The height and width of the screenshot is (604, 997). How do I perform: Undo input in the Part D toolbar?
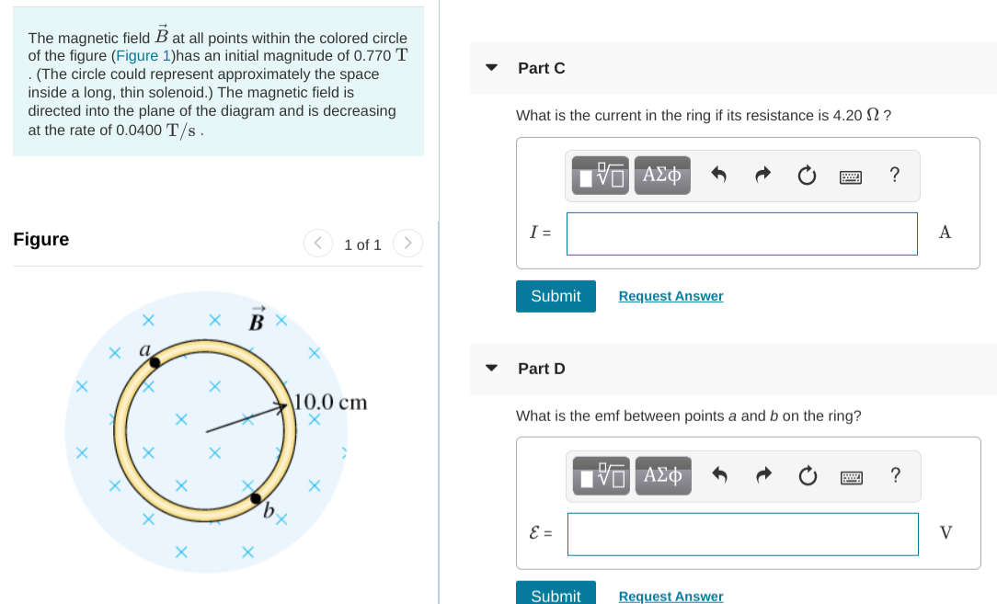tap(720, 475)
